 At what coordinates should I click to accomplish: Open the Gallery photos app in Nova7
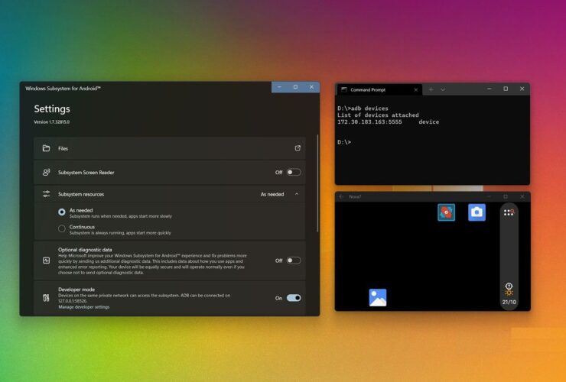(378, 298)
